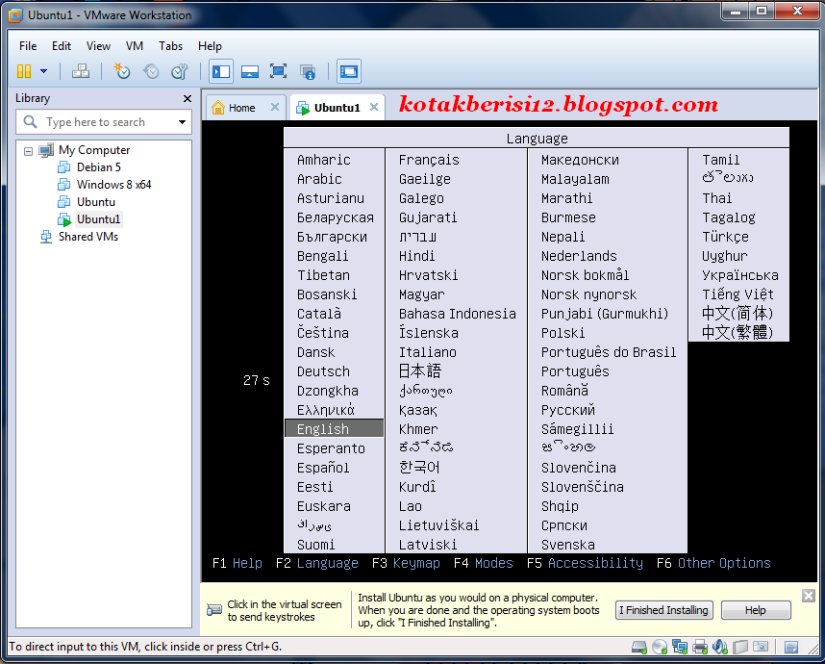Screen dimensions: 825x664
Task: Click the grey USB device status icon
Action: (740, 647)
